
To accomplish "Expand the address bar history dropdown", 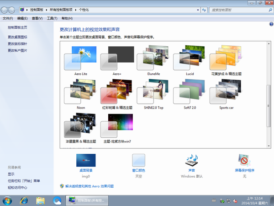I will (198, 10).
